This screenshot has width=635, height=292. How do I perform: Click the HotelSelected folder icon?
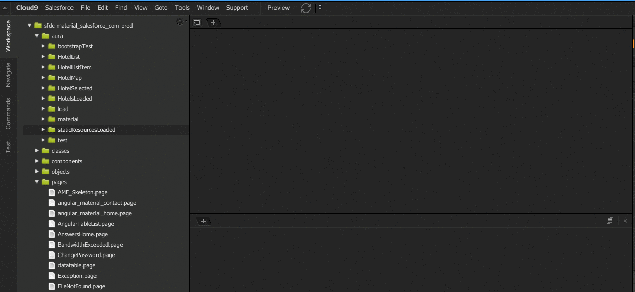coord(52,88)
